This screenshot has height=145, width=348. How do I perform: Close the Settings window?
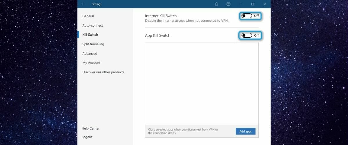[264, 4]
